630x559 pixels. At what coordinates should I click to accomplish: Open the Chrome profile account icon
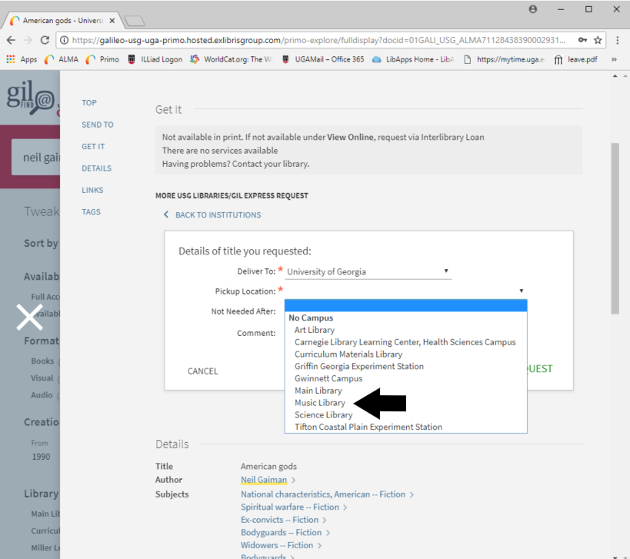pos(532,10)
